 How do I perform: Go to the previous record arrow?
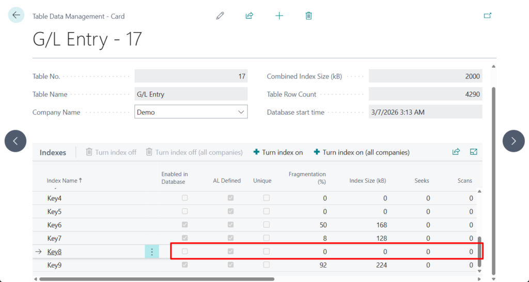(15, 141)
